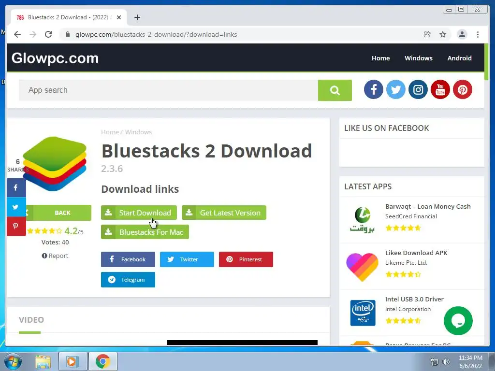Screen dimensions: 495x371
Task: Open the header Instagram round icon
Action: tap(418, 89)
